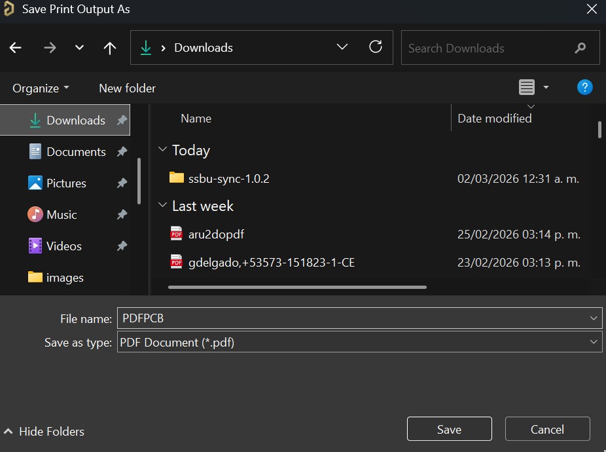
Task: Click Downloads in the address bar breadcrumb
Action: pyautogui.click(x=203, y=47)
